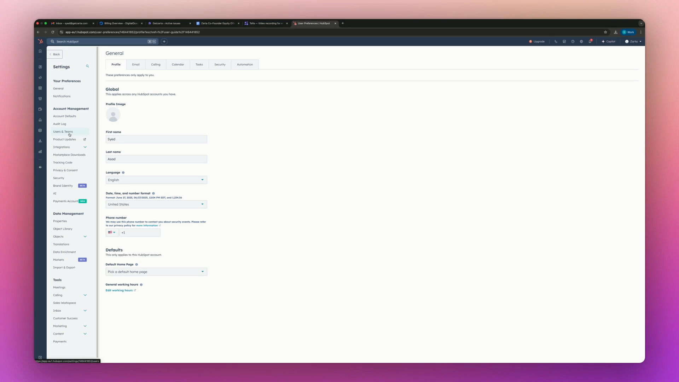Expand Integrations in settings sidebar
Screen dimensions: 679x382
click(85, 147)
